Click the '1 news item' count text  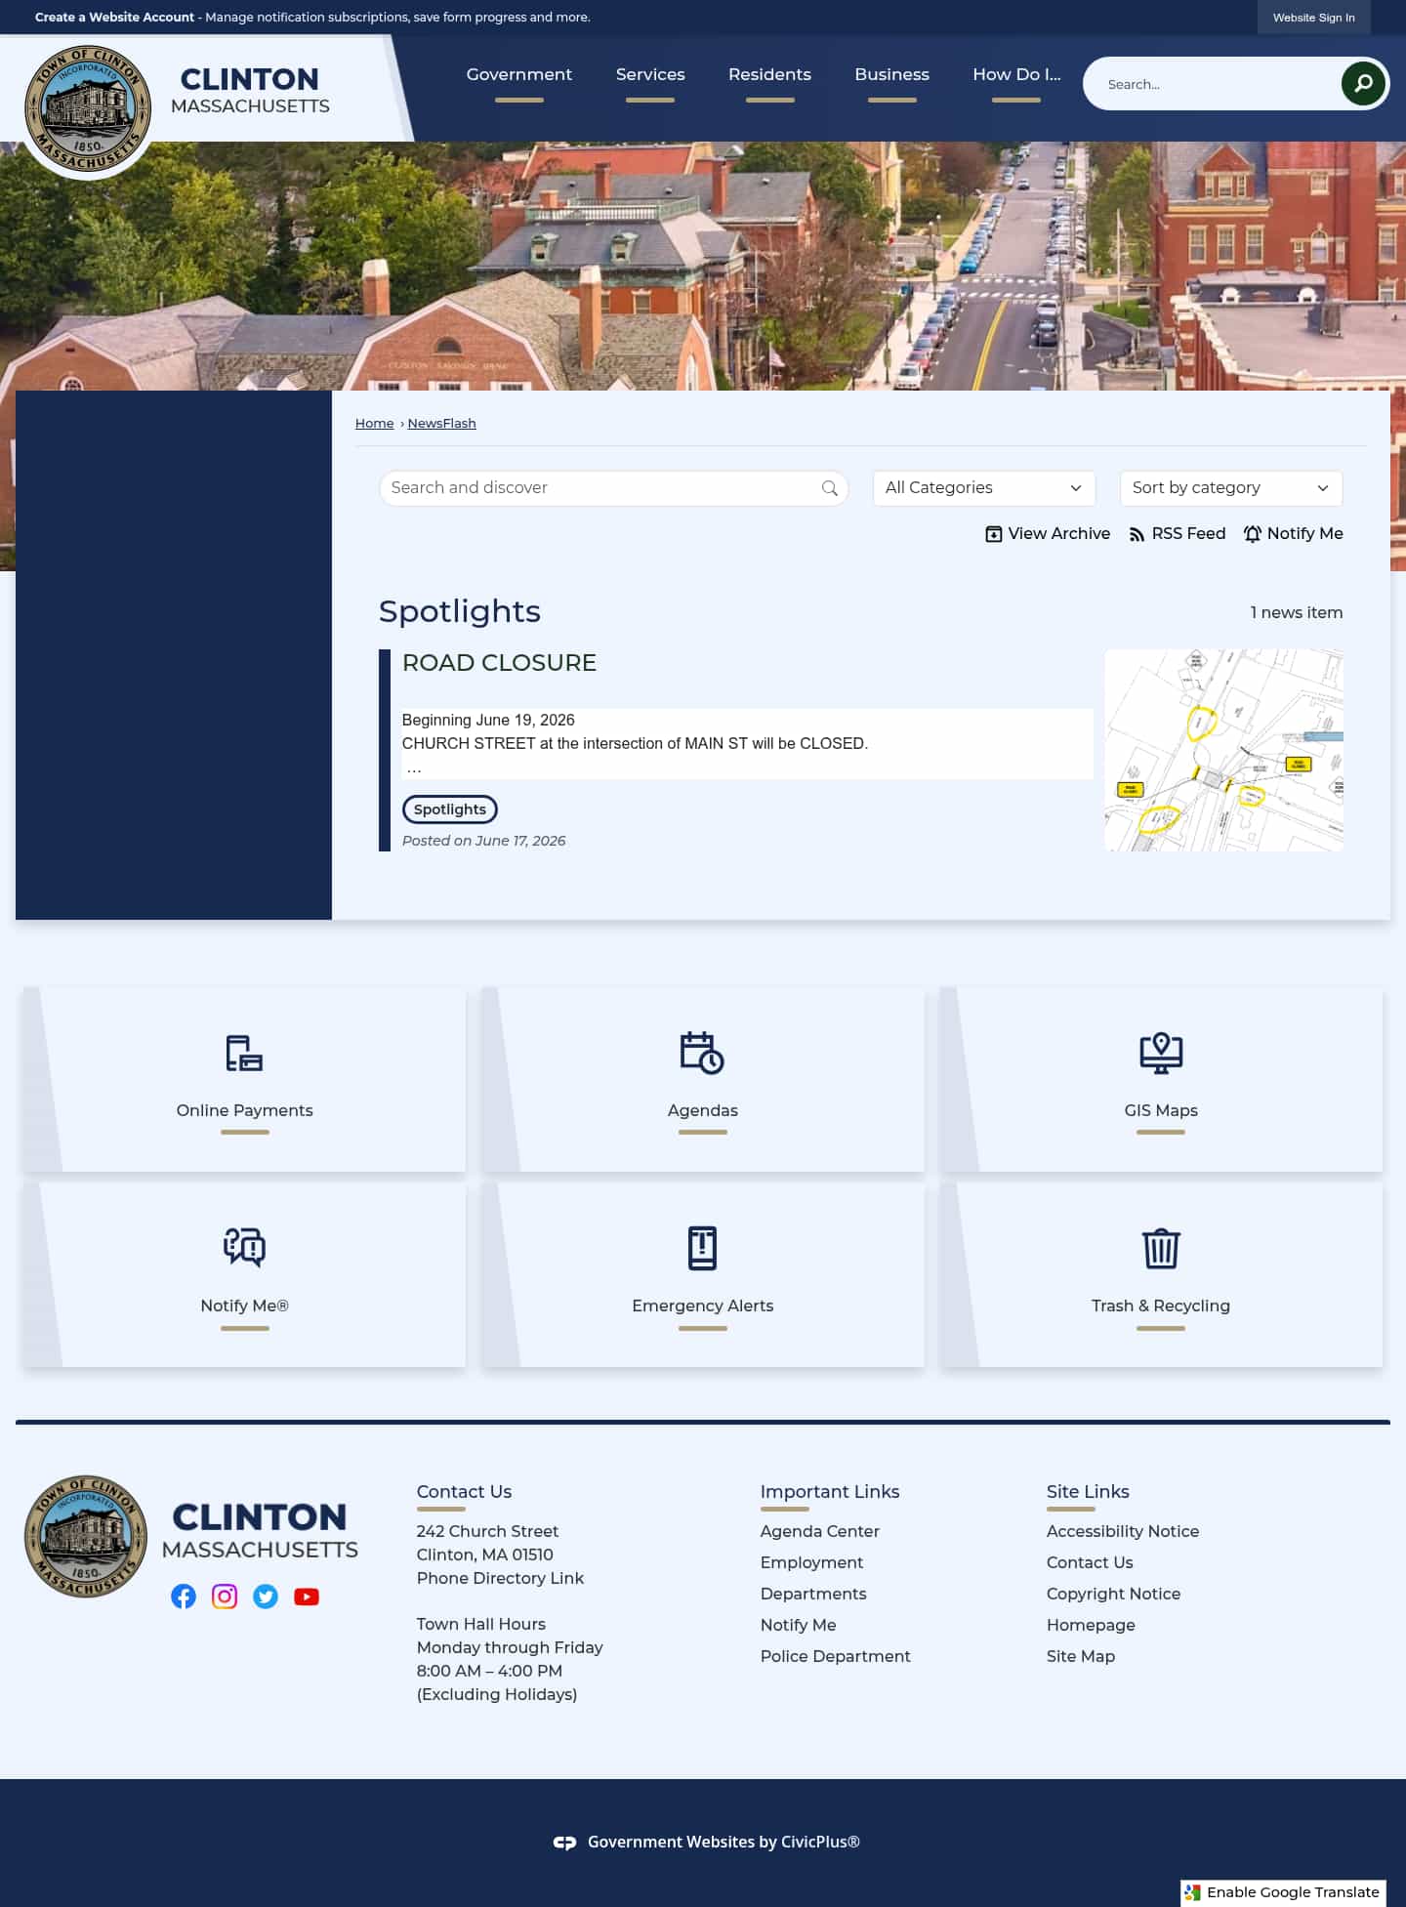[1297, 612]
